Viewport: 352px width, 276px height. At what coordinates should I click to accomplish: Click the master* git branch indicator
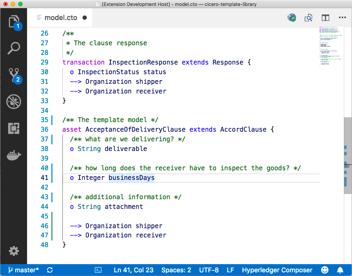pyautogui.click(x=23, y=270)
